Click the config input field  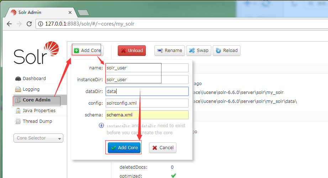coord(147,103)
